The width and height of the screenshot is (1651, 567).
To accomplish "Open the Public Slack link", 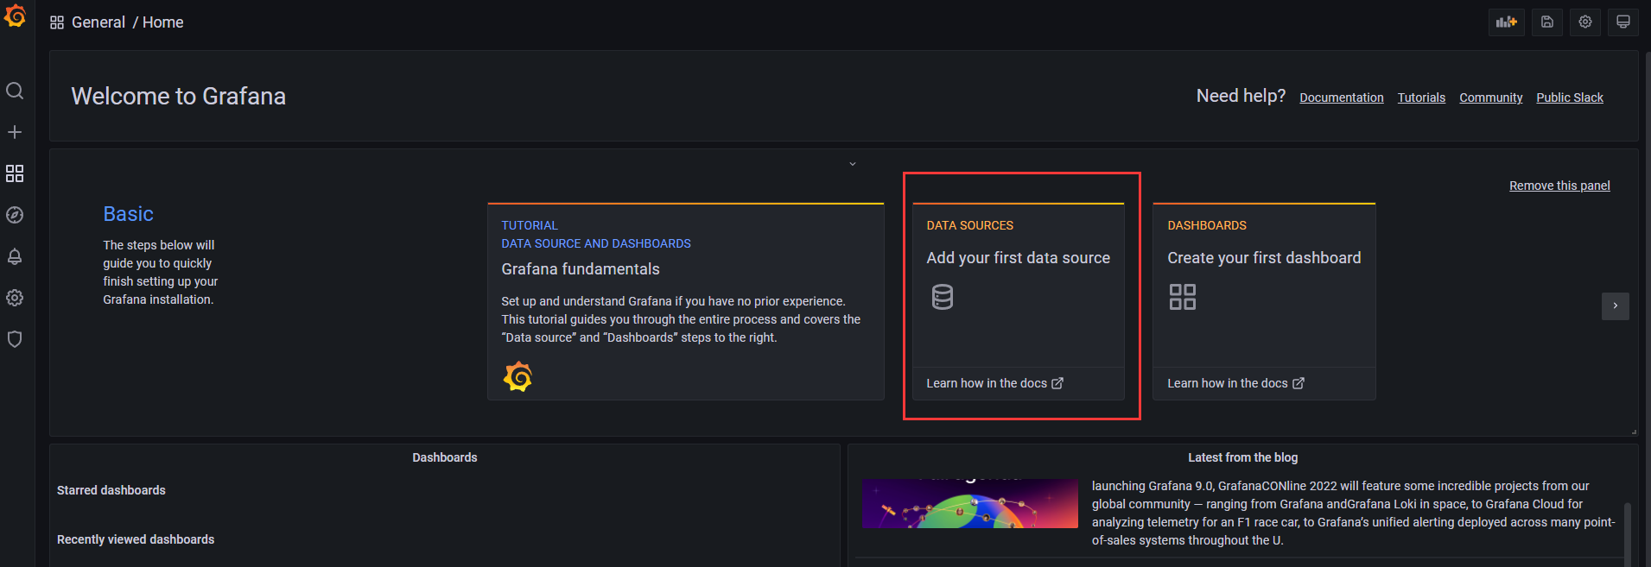I will pyautogui.click(x=1570, y=98).
